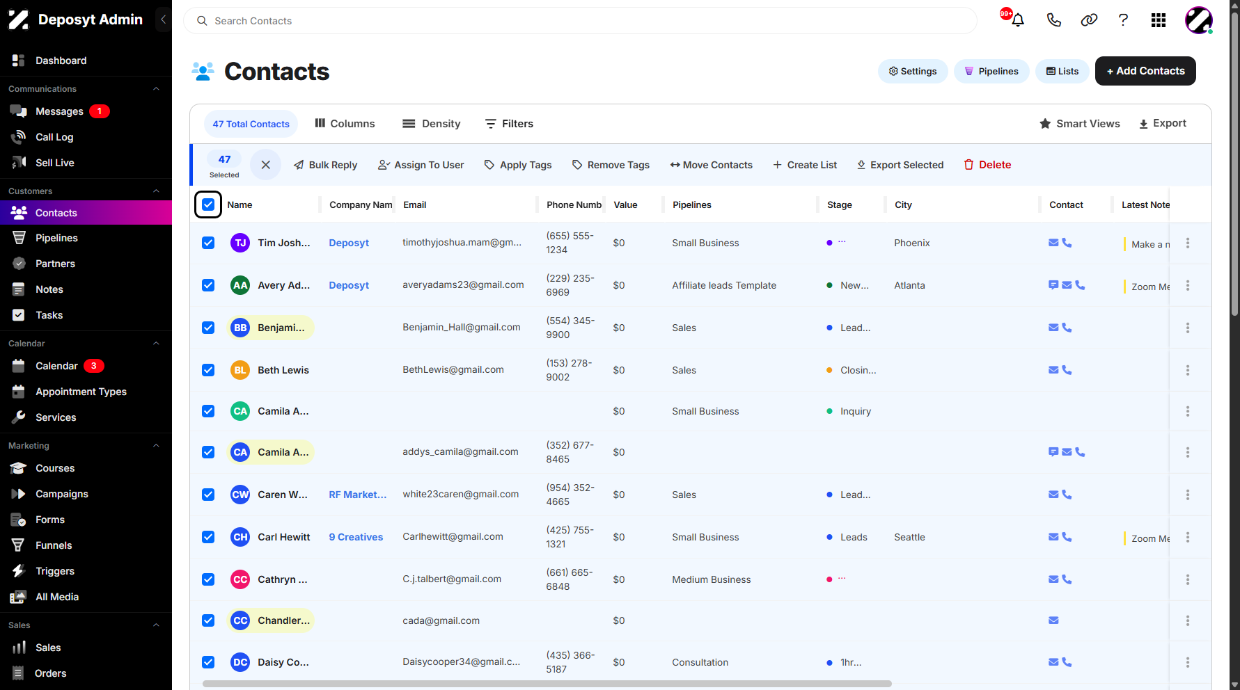Image resolution: width=1240 pixels, height=690 pixels.
Task: Open the help question mark icon
Action: 1123,20
